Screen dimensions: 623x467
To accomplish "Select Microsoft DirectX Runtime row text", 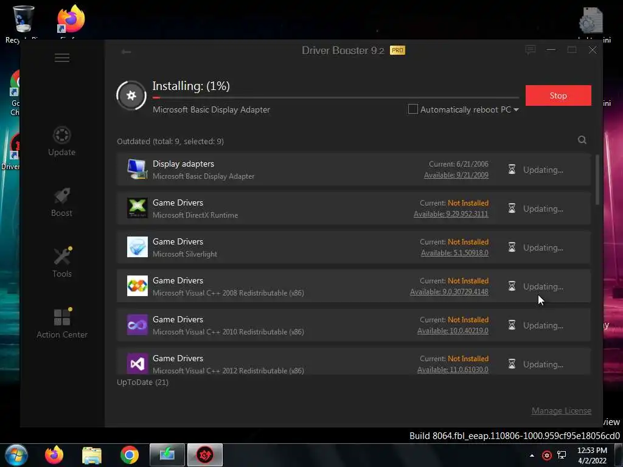I will [195, 215].
